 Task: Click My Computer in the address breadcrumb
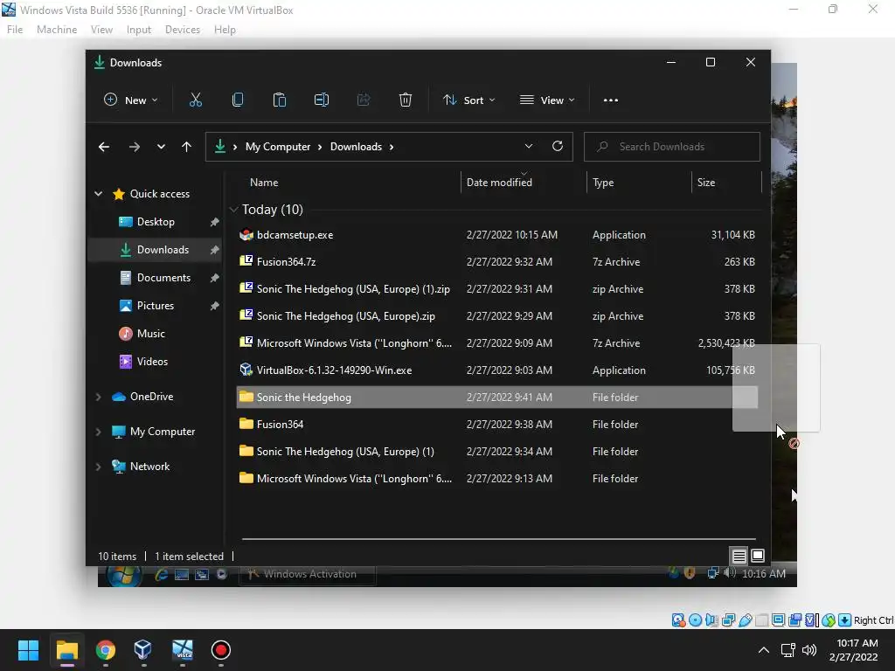(x=278, y=147)
